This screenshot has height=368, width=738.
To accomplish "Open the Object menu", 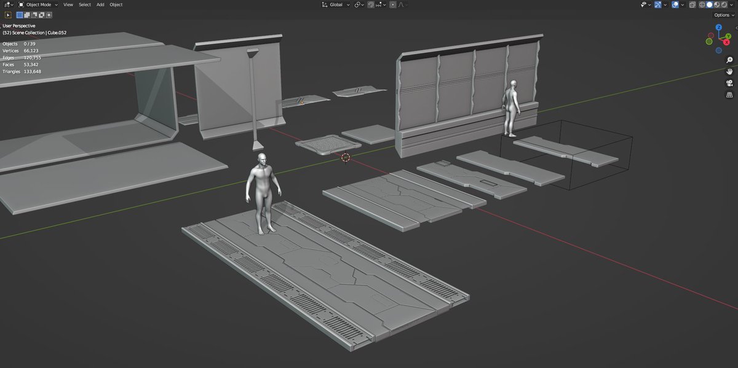I will (x=115, y=4).
